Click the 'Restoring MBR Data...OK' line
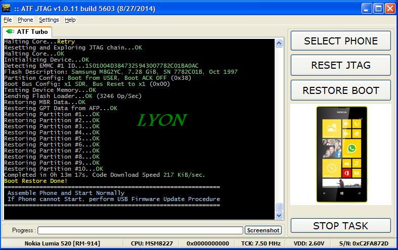The width and height of the screenshot is (398, 250). 45,102
